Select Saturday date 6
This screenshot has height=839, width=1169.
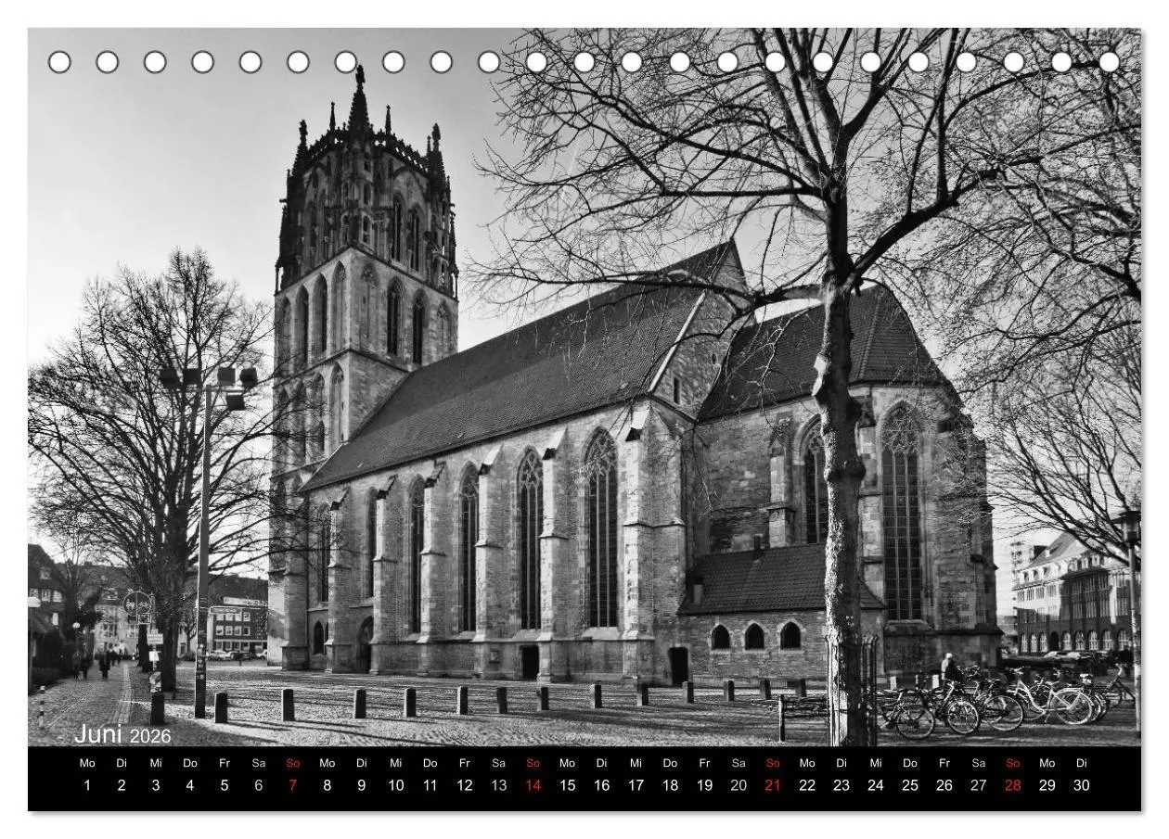coord(259,785)
